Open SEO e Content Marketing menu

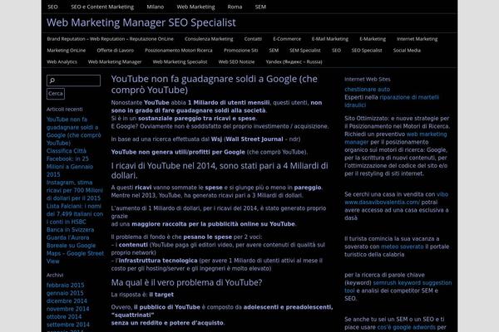pyautogui.click(x=102, y=7)
